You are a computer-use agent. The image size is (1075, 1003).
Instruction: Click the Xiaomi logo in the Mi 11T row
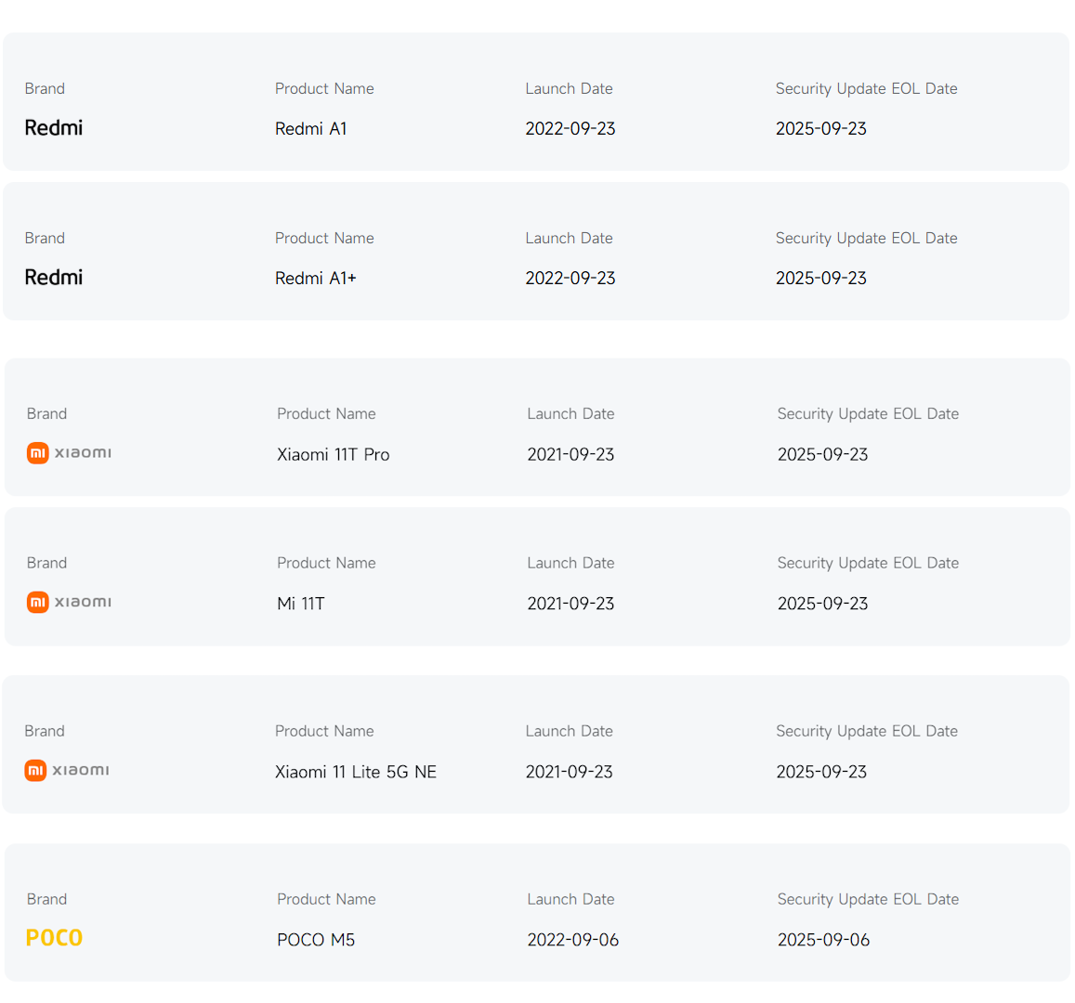[x=69, y=603]
